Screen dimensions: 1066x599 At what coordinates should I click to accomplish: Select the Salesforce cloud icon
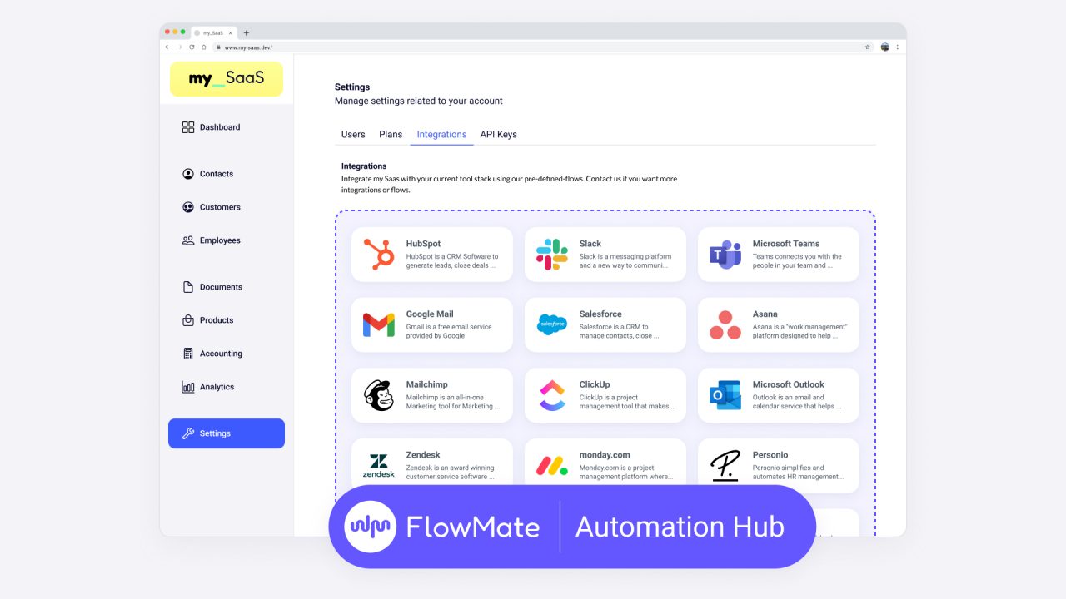(x=551, y=324)
